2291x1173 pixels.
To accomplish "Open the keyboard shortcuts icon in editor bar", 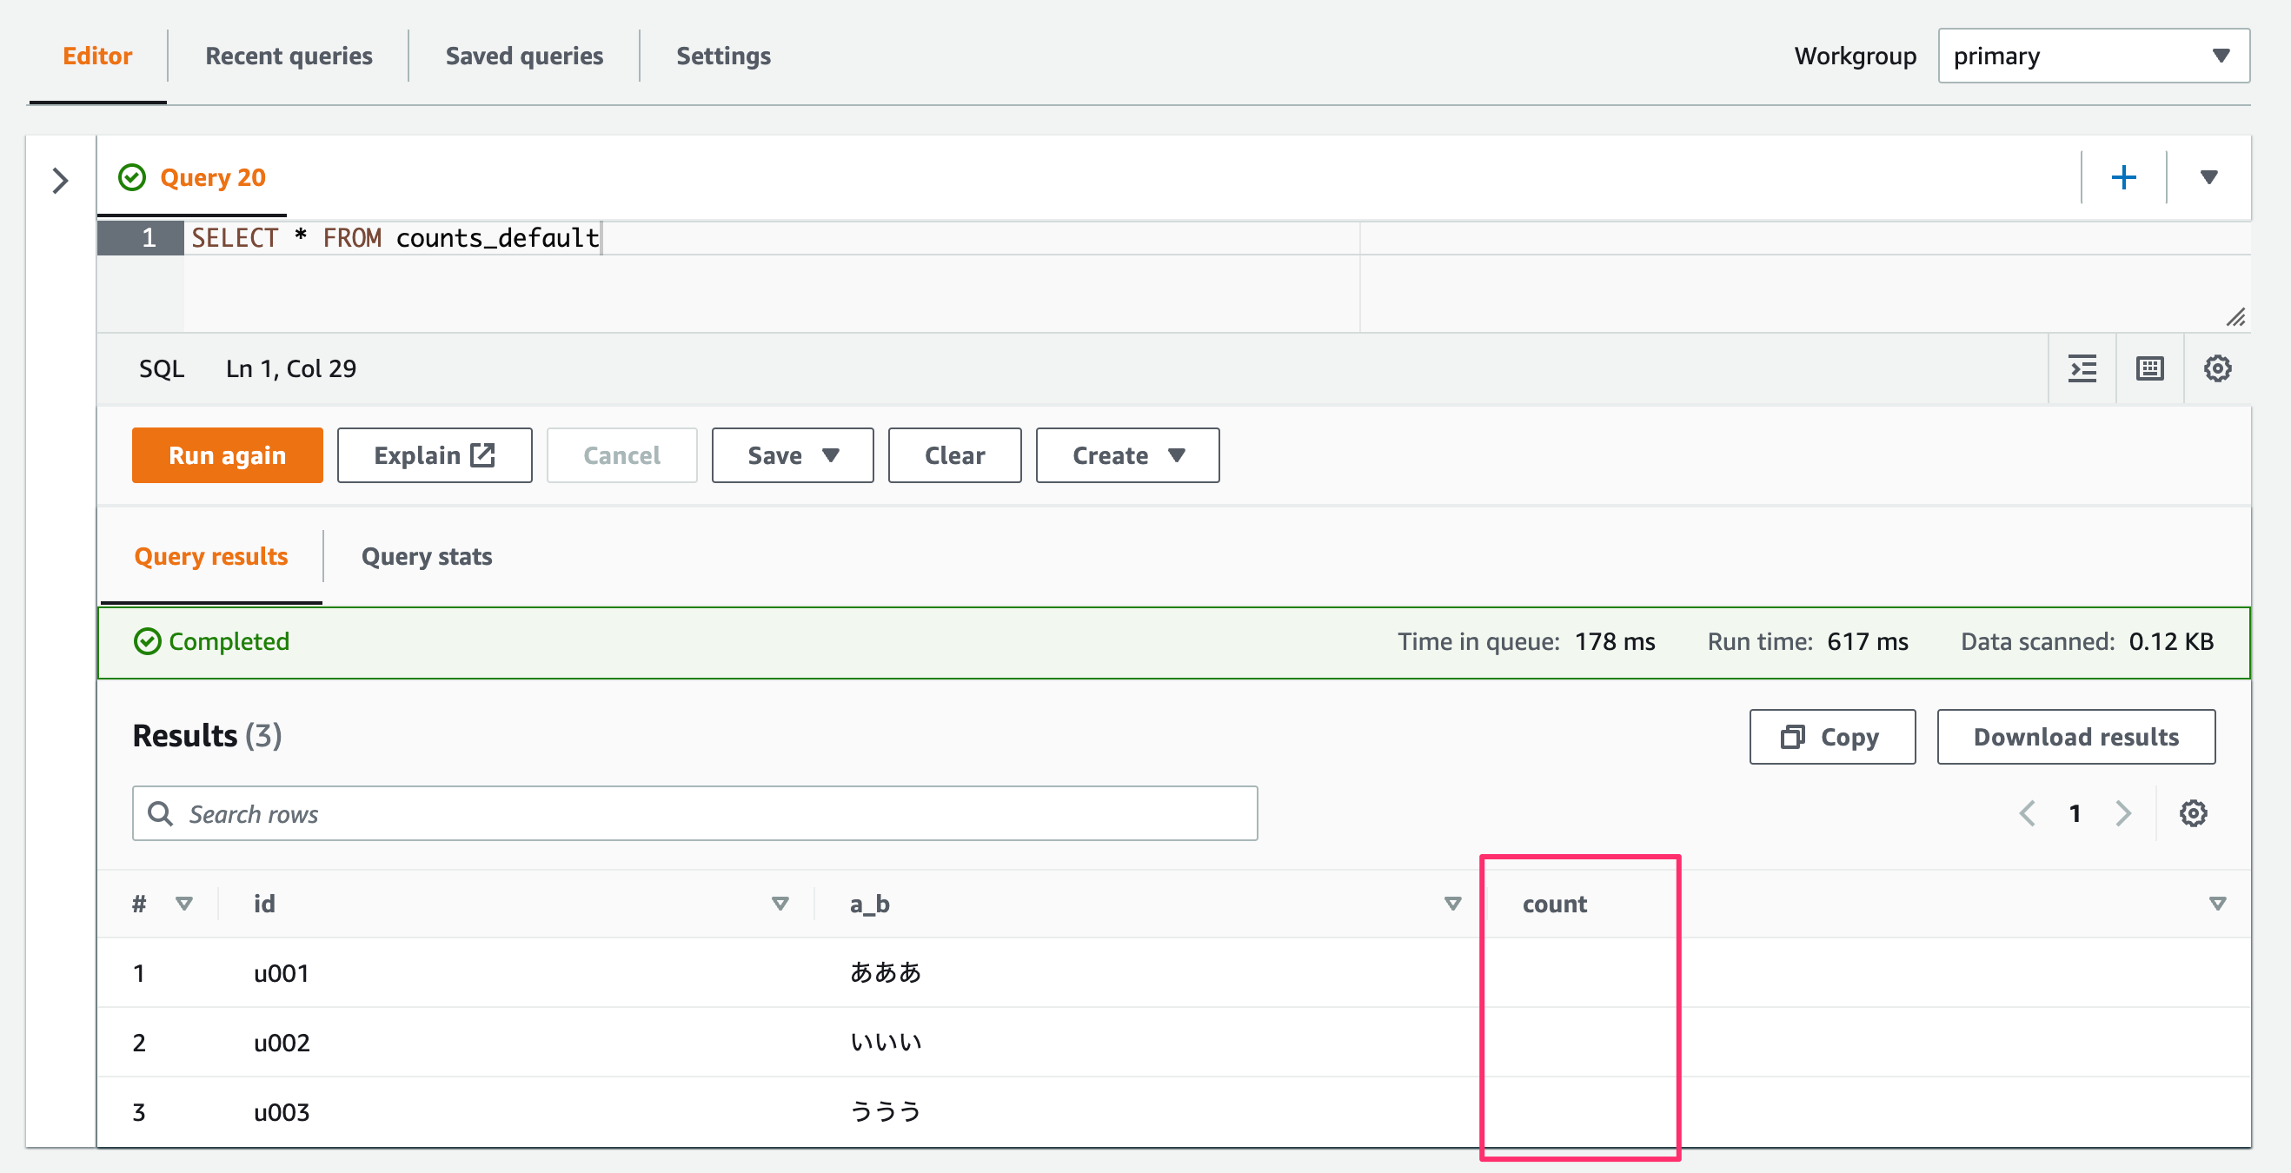I will coord(2149,368).
